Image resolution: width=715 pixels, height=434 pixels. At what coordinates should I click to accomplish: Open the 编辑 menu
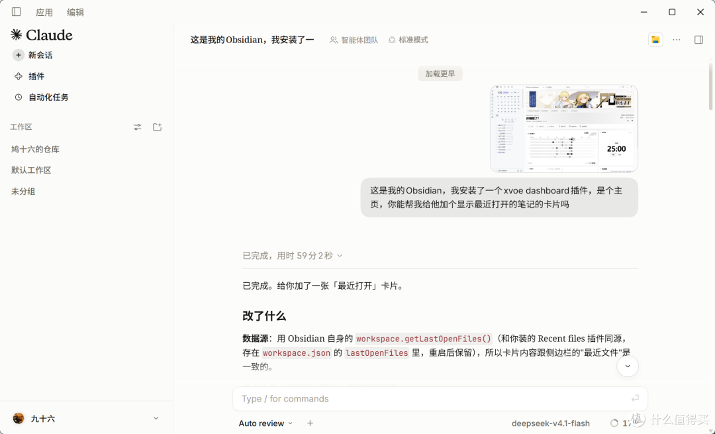pos(75,13)
